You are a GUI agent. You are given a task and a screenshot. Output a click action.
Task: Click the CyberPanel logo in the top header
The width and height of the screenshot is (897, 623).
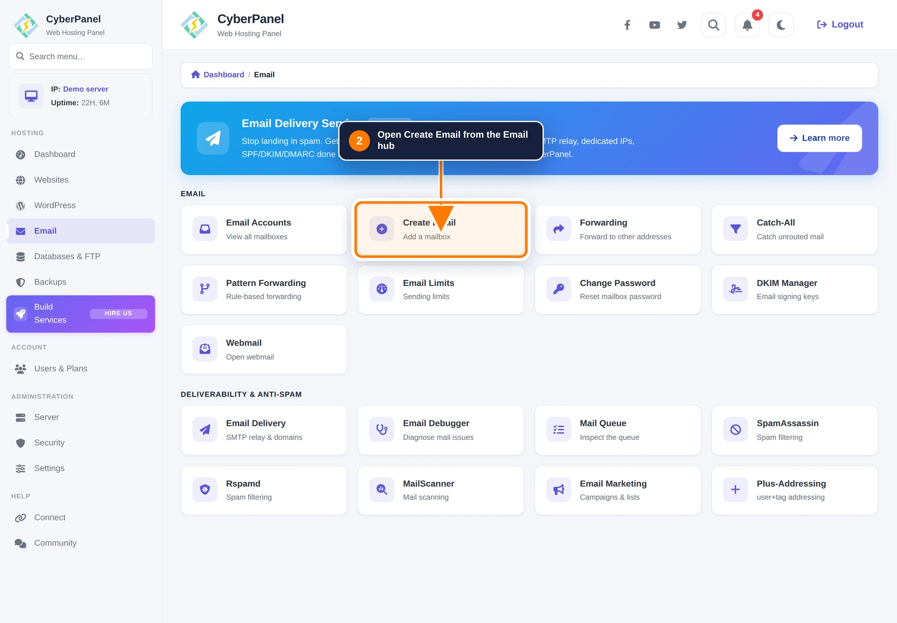(194, 25)
